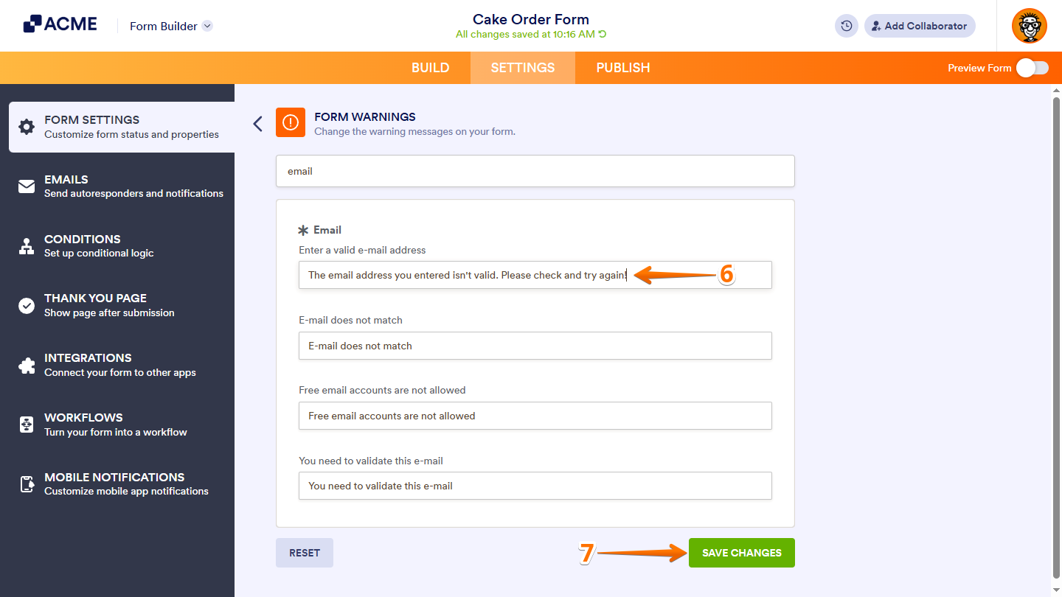The image size is (1062, 597).
Task: Click the ACME logo
Action: point(59,23)
